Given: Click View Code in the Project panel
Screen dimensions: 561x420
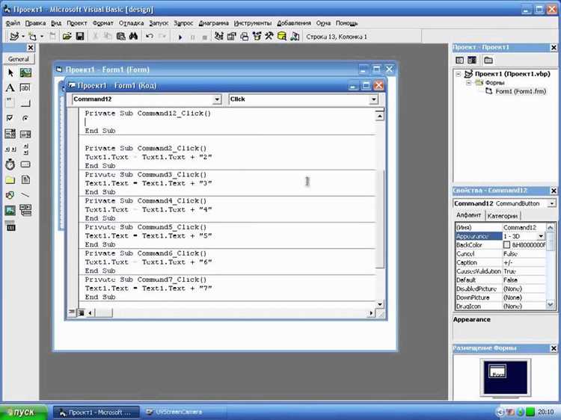Looking at the screenshot, I should [x=460, y=61].
